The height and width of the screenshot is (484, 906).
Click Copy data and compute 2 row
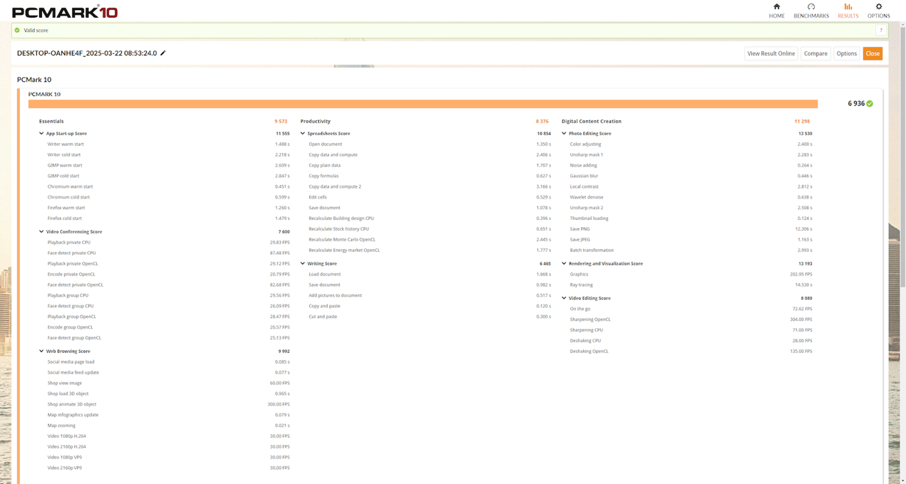430,186
